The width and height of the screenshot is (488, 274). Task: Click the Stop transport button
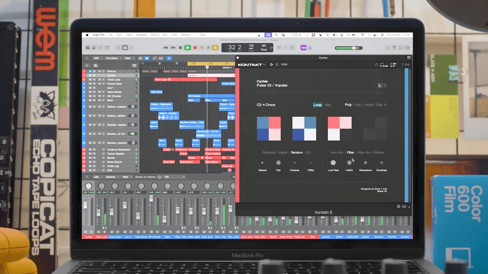tap(180, 48)
